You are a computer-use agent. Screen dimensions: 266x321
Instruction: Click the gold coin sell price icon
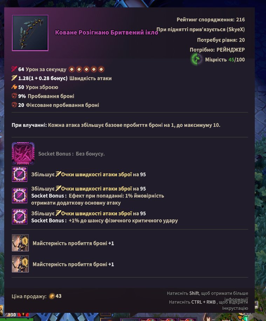coord(52,296)
